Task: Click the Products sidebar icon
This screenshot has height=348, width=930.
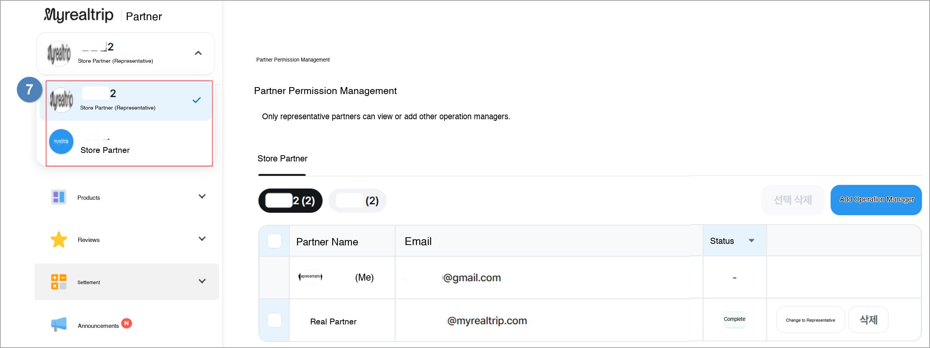Action: point(59,197)
